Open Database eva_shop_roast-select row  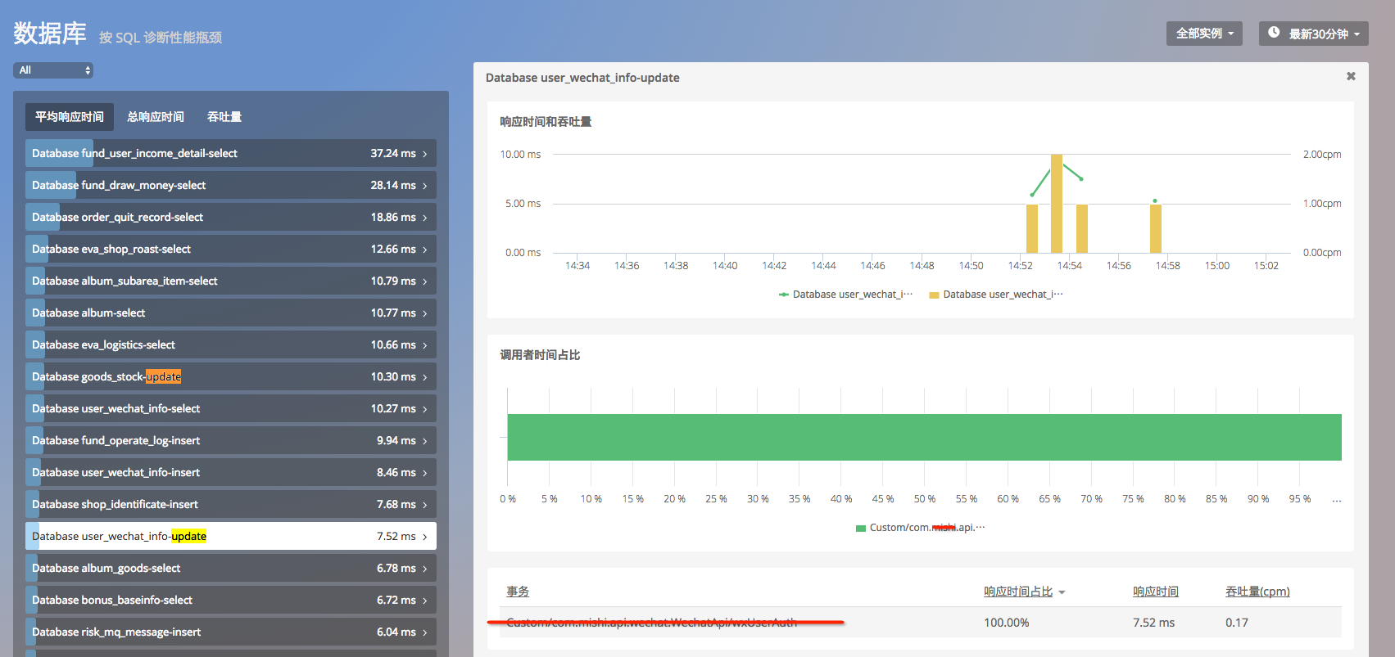click(x=231, y=249)
